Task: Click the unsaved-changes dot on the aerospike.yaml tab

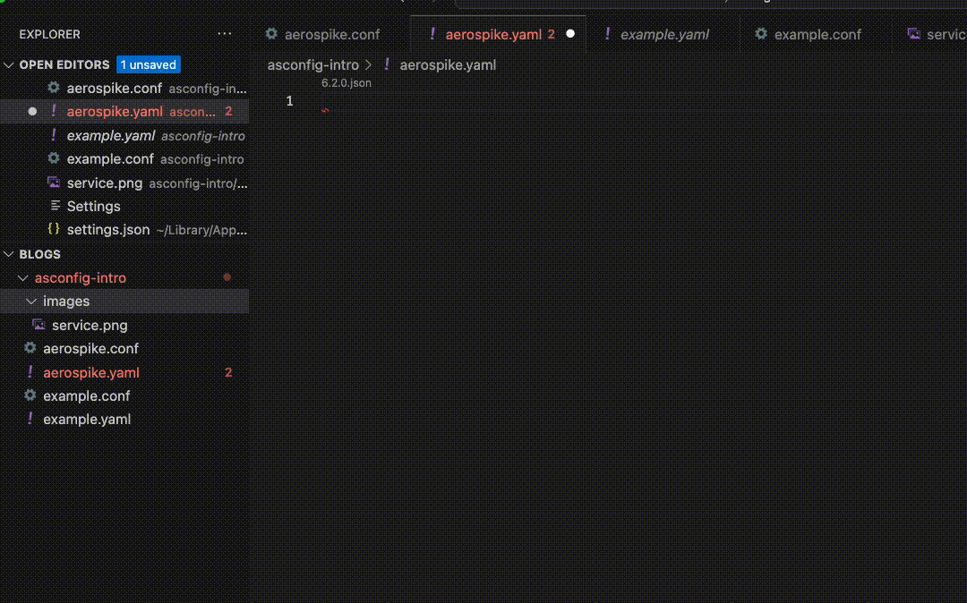Action: pos(570,34)
